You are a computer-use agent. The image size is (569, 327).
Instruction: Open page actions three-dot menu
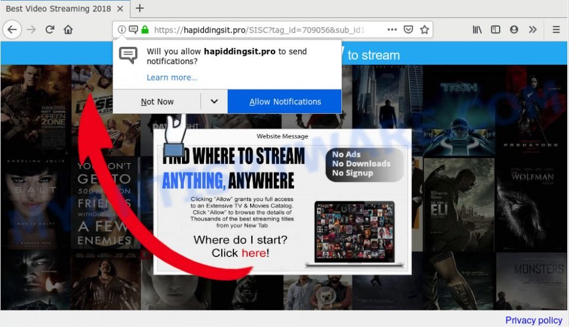(392, 30)
